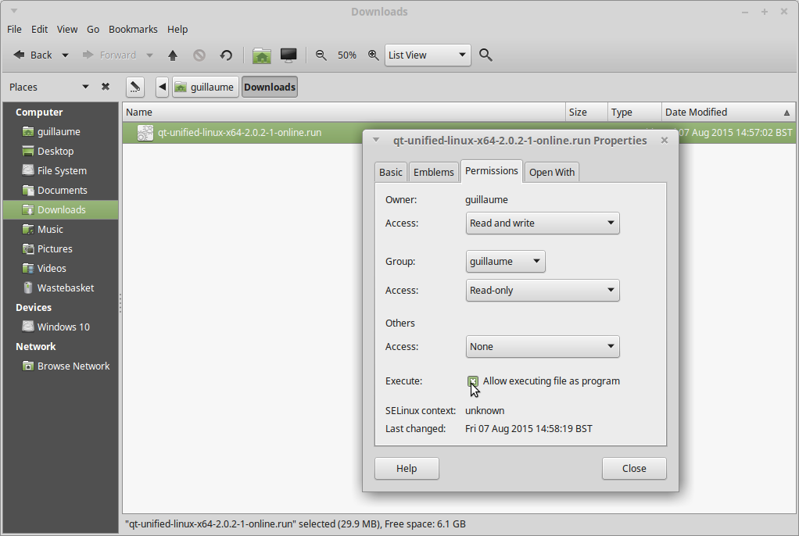Open the Bookmarks menu
The width and height of the screenshot is (799, 536).
133,29
